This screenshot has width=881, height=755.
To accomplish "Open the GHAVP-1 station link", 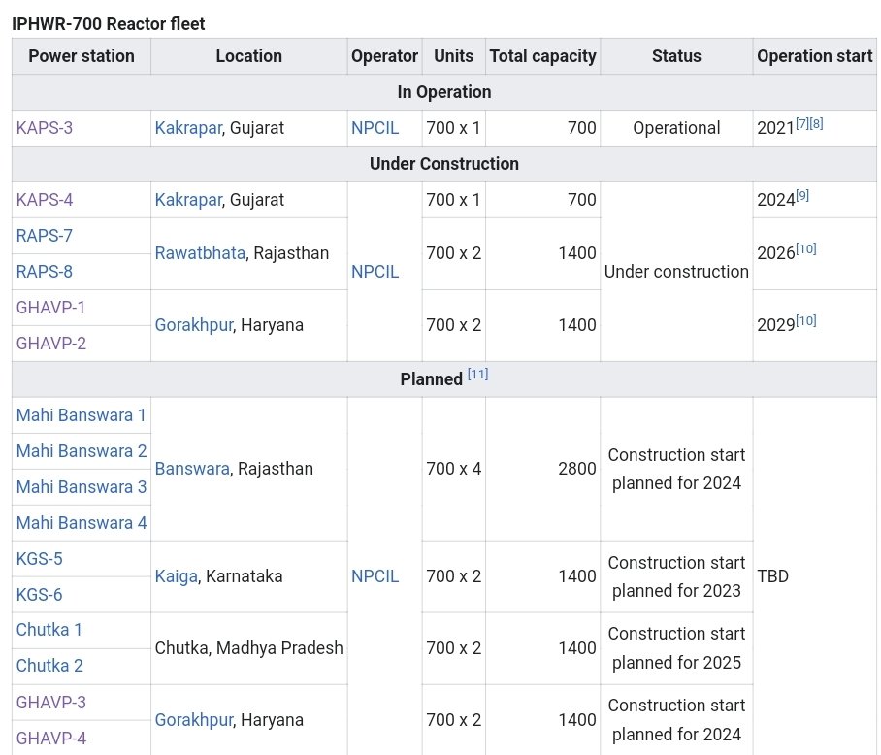I will 50,308.
